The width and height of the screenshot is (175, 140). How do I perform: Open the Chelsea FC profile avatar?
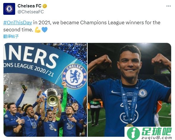(x=9, y=9)
